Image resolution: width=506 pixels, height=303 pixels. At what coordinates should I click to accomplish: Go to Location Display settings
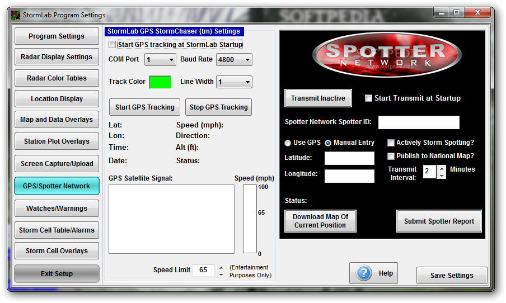coord(57,98)
